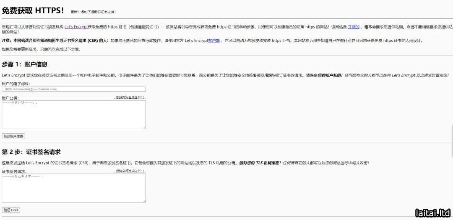
Task: Click the 步骤 1：账户信息 heading
Action: click(25, 64)
